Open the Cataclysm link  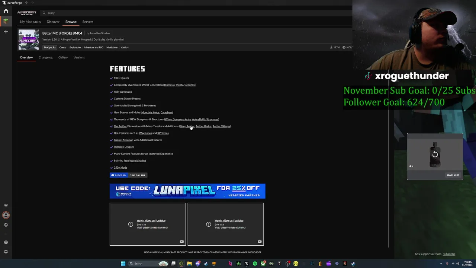click(x=166, y=112)
